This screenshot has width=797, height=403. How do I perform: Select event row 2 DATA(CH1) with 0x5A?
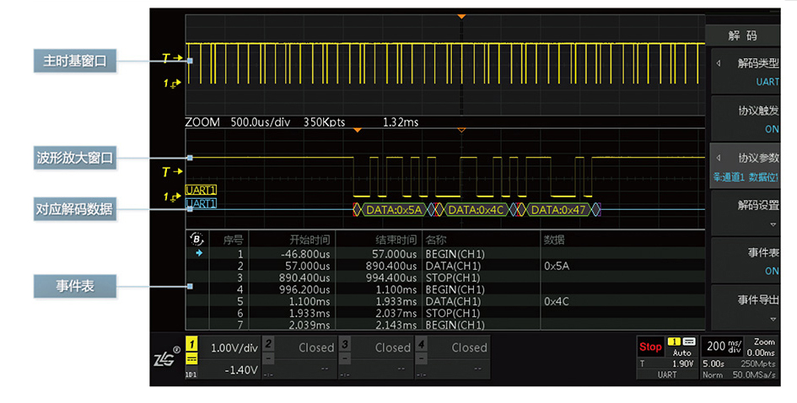pyautogui.click(x=445, y=266)
